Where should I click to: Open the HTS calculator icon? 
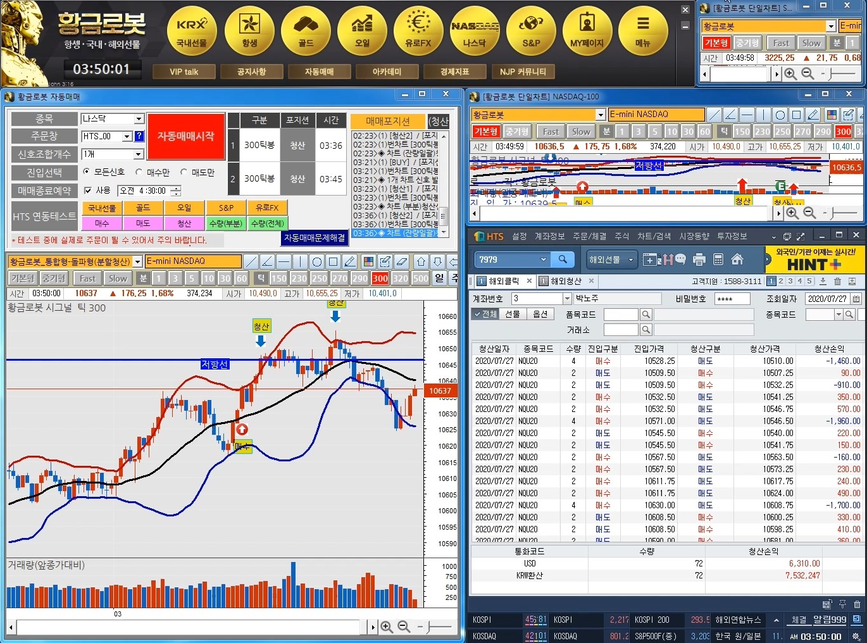[x=718, y=259]
